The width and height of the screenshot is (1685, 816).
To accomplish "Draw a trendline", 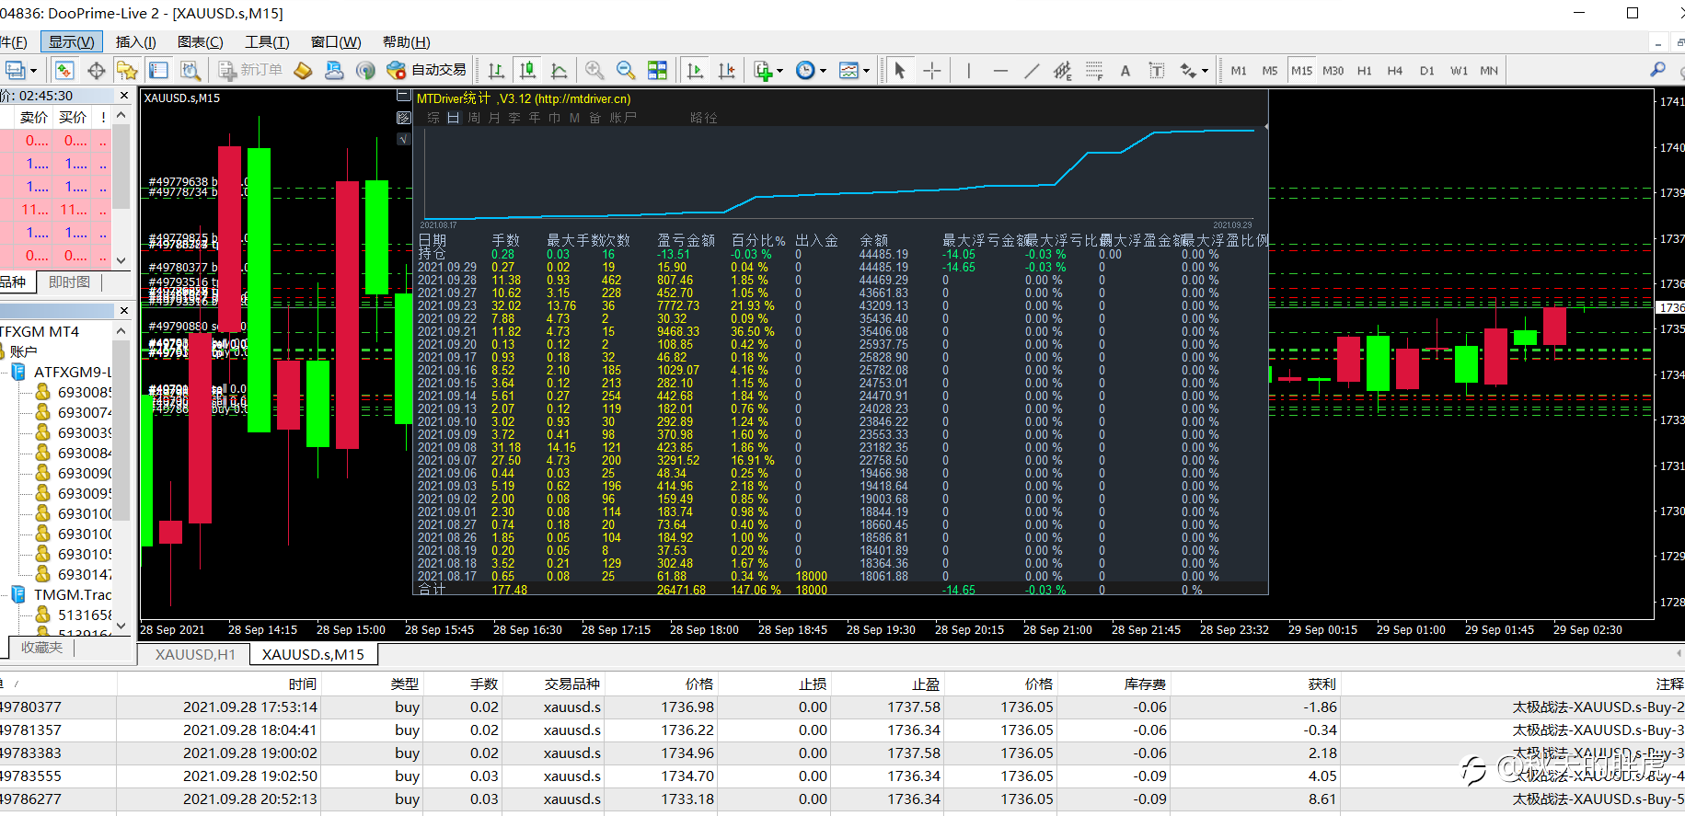I will click(x=1032, y=70).
